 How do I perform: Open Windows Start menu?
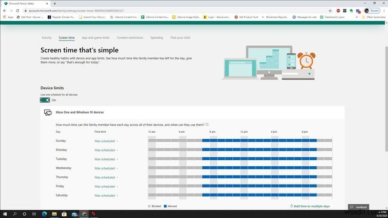point(5,214)
